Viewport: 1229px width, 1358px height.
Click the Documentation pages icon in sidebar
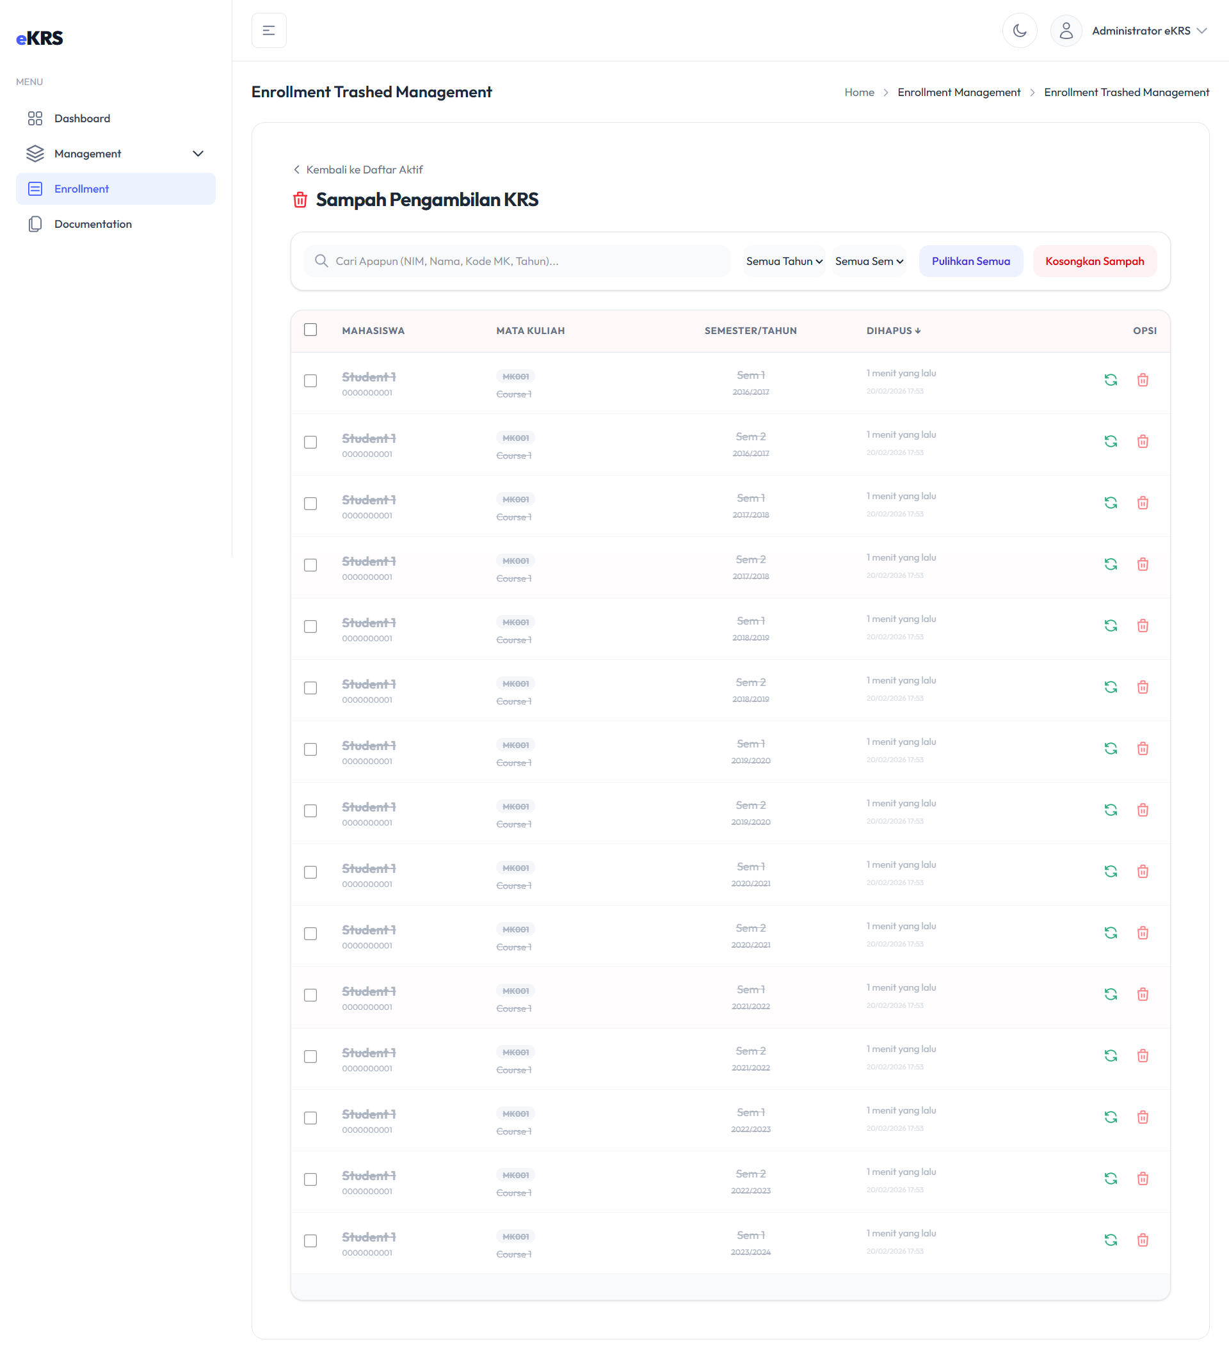[x=35, y=223]
